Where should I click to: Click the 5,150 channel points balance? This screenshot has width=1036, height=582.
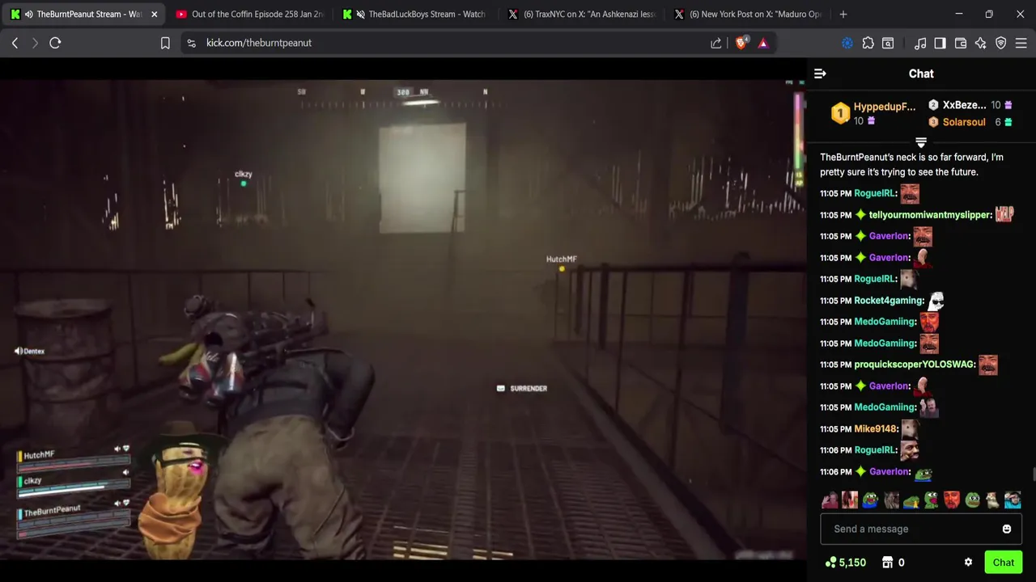[x=852, y=563]
